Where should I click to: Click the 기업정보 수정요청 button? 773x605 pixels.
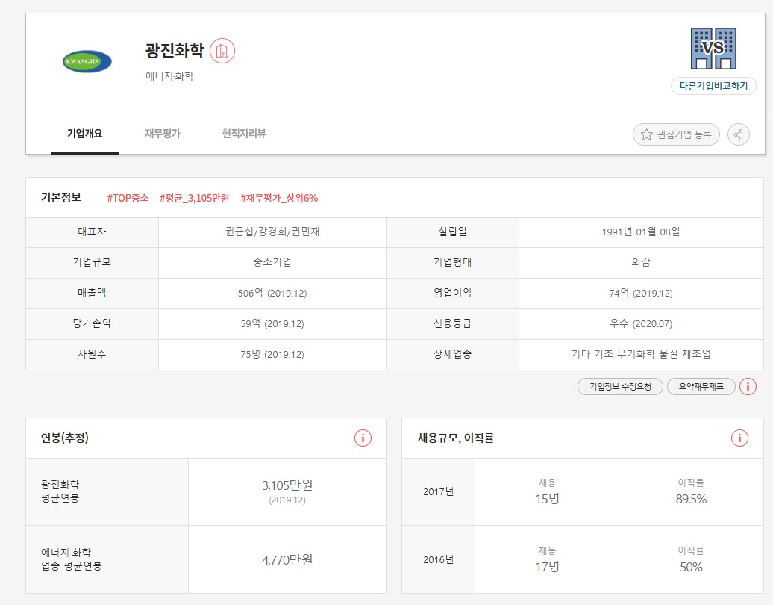620,386
